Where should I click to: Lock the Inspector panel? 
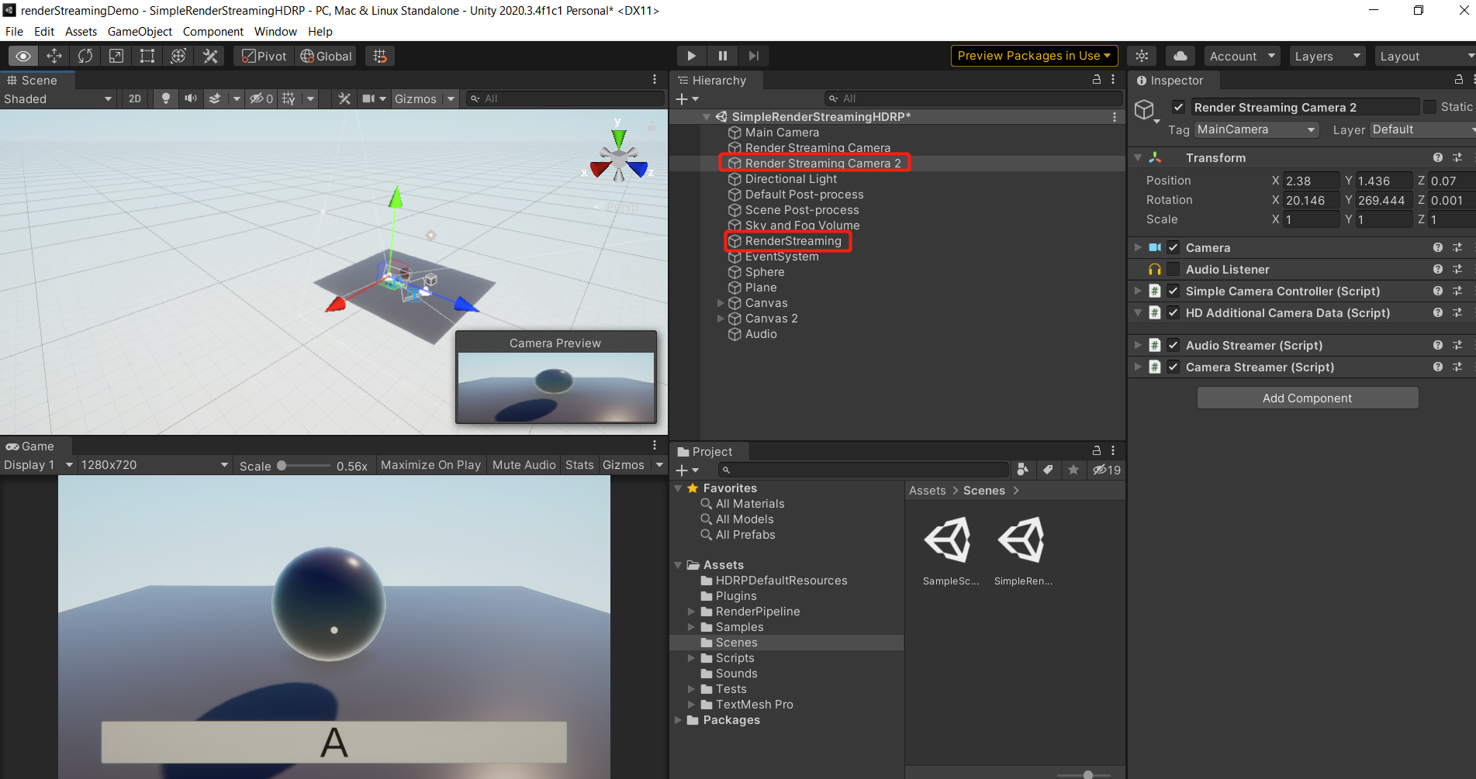tap(1458, 80)
